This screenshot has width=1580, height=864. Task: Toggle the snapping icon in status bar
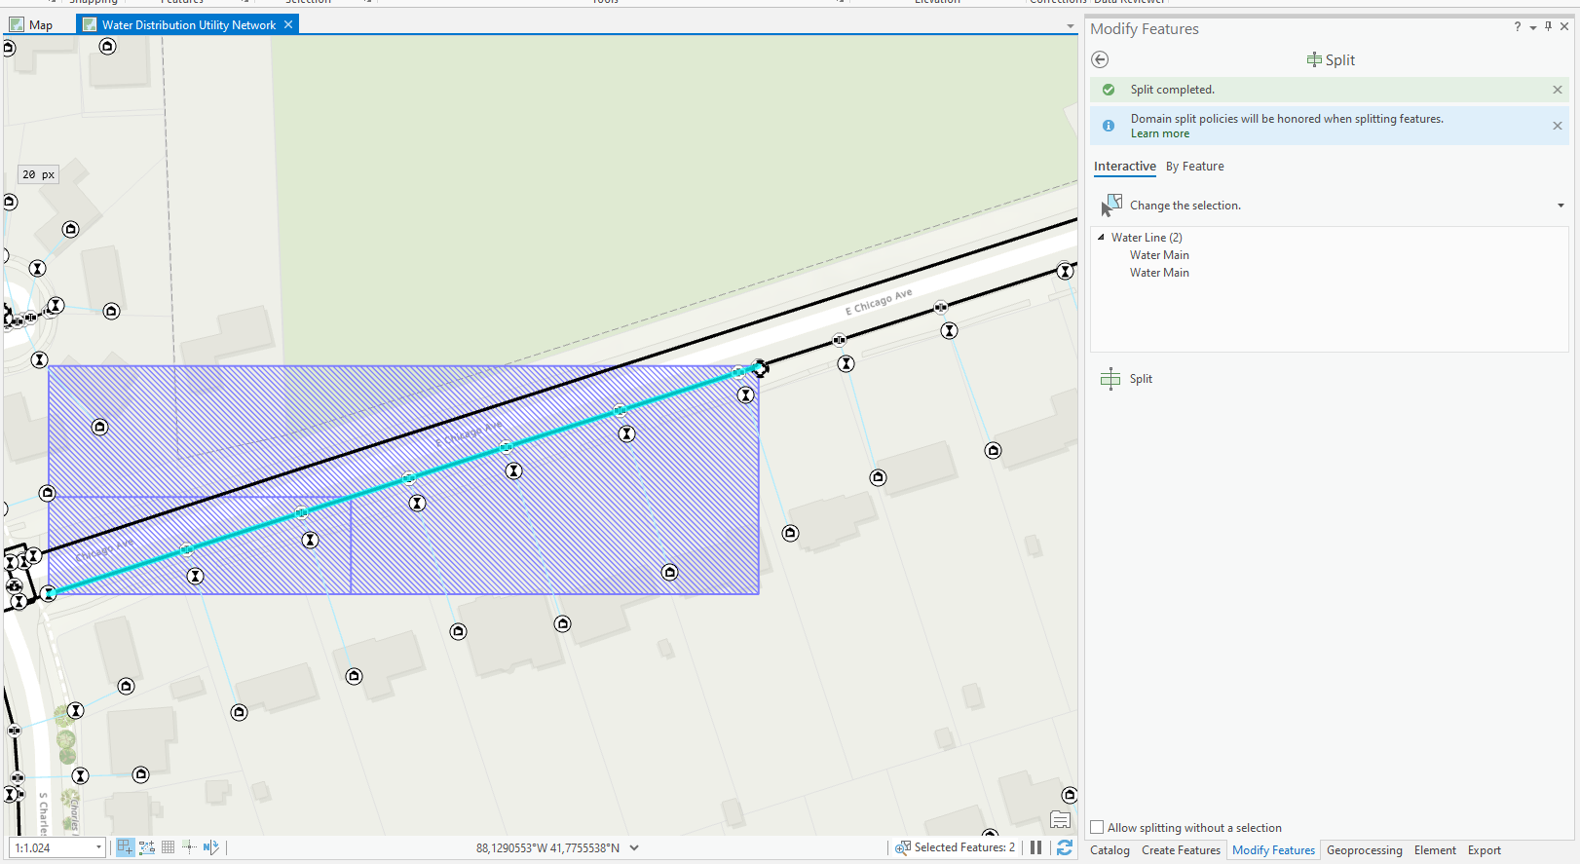(147, 847)
